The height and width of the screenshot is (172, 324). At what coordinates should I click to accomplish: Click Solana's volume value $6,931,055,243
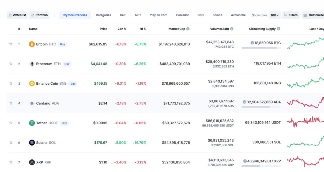(x=221, y=140)
